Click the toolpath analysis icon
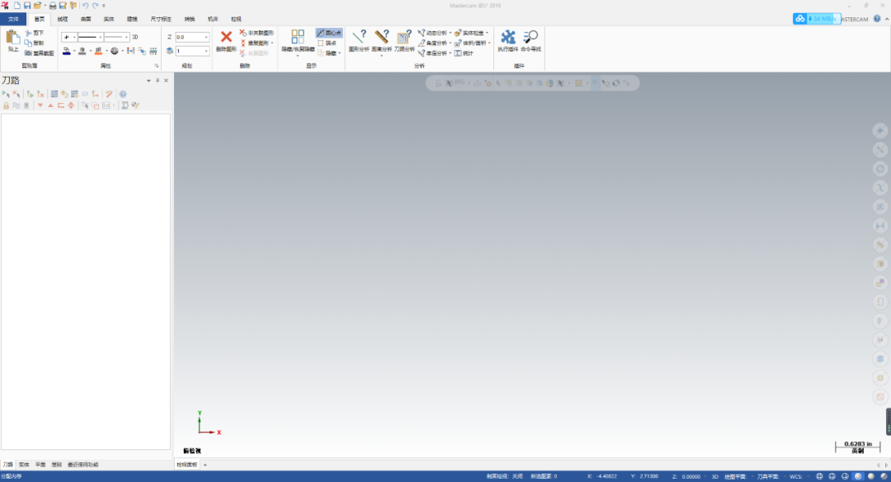891x482 pixels. [x=404, y=37]
